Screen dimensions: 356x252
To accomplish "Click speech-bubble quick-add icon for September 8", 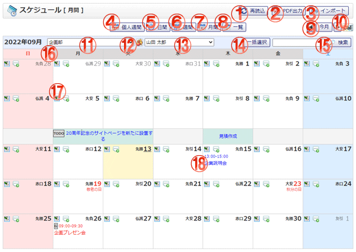I will (216, 99).
